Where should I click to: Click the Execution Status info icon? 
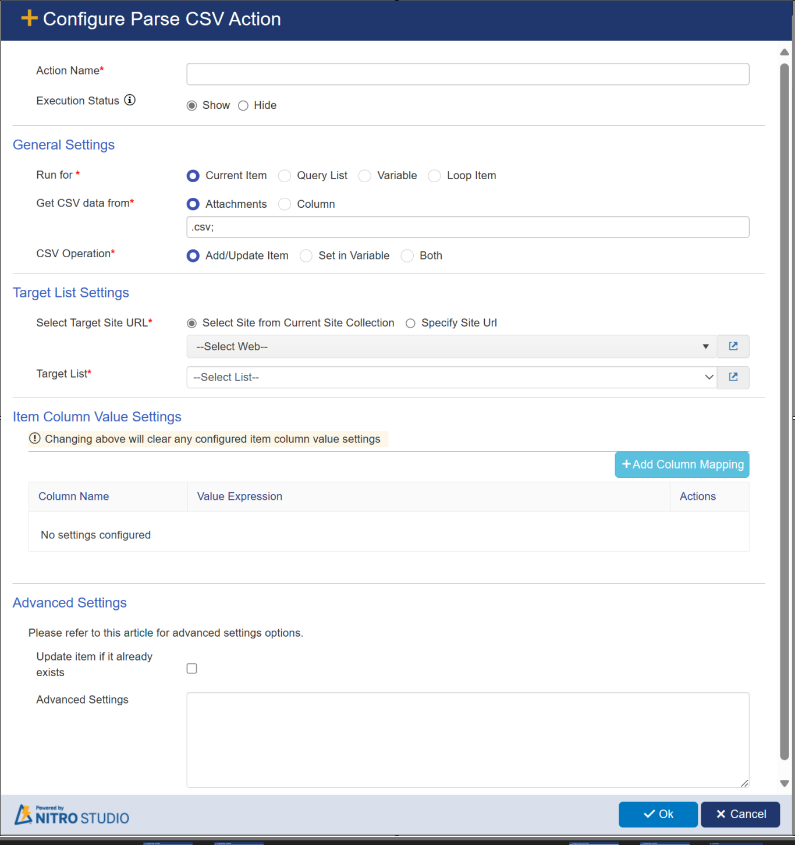[130, 100]
